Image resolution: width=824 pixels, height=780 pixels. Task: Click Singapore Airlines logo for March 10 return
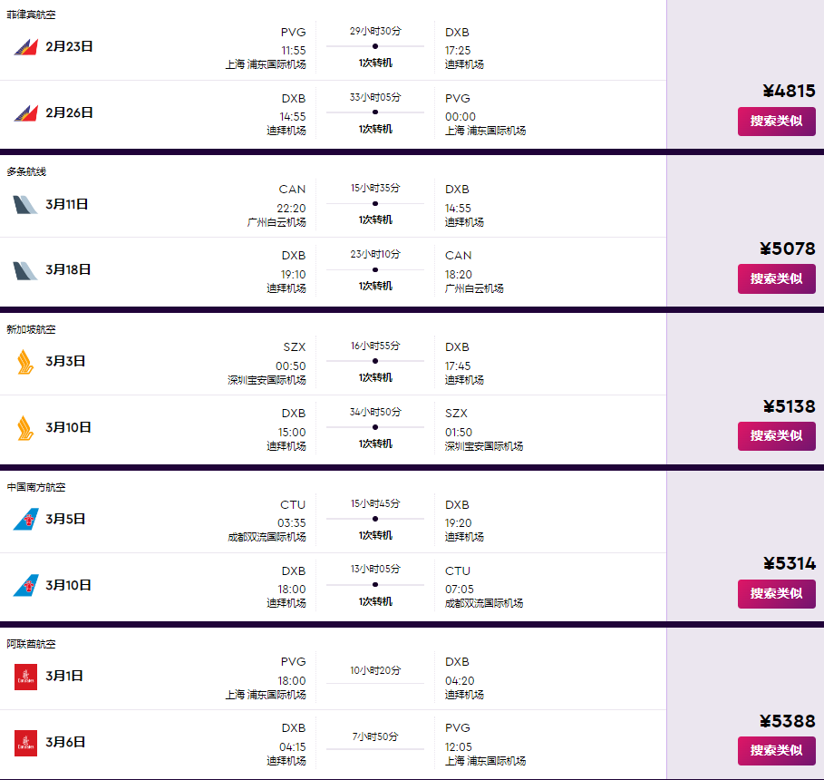coord(24,427)
